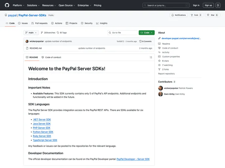225x168 pixels.
Task: Click the link icon in About section
Action: click(159, 38)
